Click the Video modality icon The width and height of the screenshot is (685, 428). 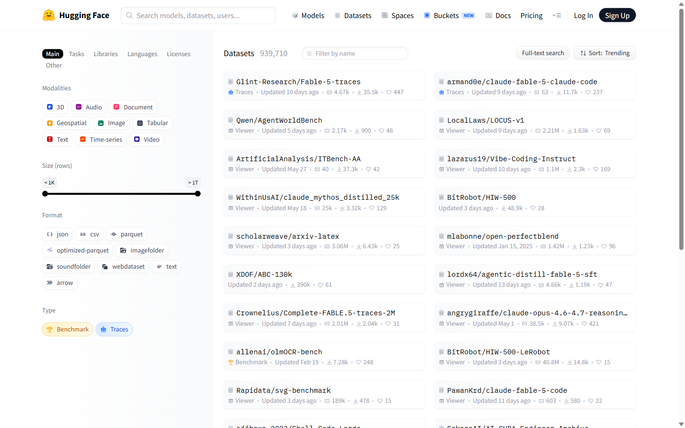[x=137, y=139]
